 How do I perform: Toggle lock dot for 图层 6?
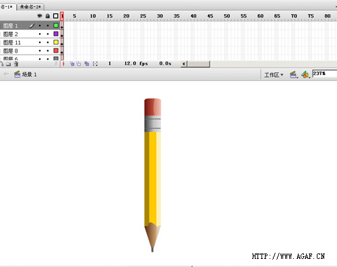(48, 59)
